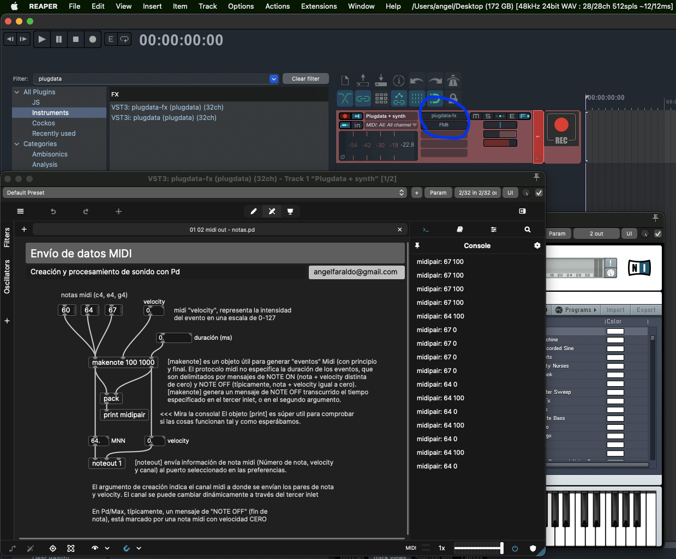Switch to plugdata edit mode pencil
This screenshot has width=676, height=559.
[x=253, y=212]
